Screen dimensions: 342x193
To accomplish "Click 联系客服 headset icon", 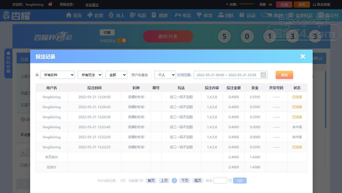I will click(x=315, y=5).
